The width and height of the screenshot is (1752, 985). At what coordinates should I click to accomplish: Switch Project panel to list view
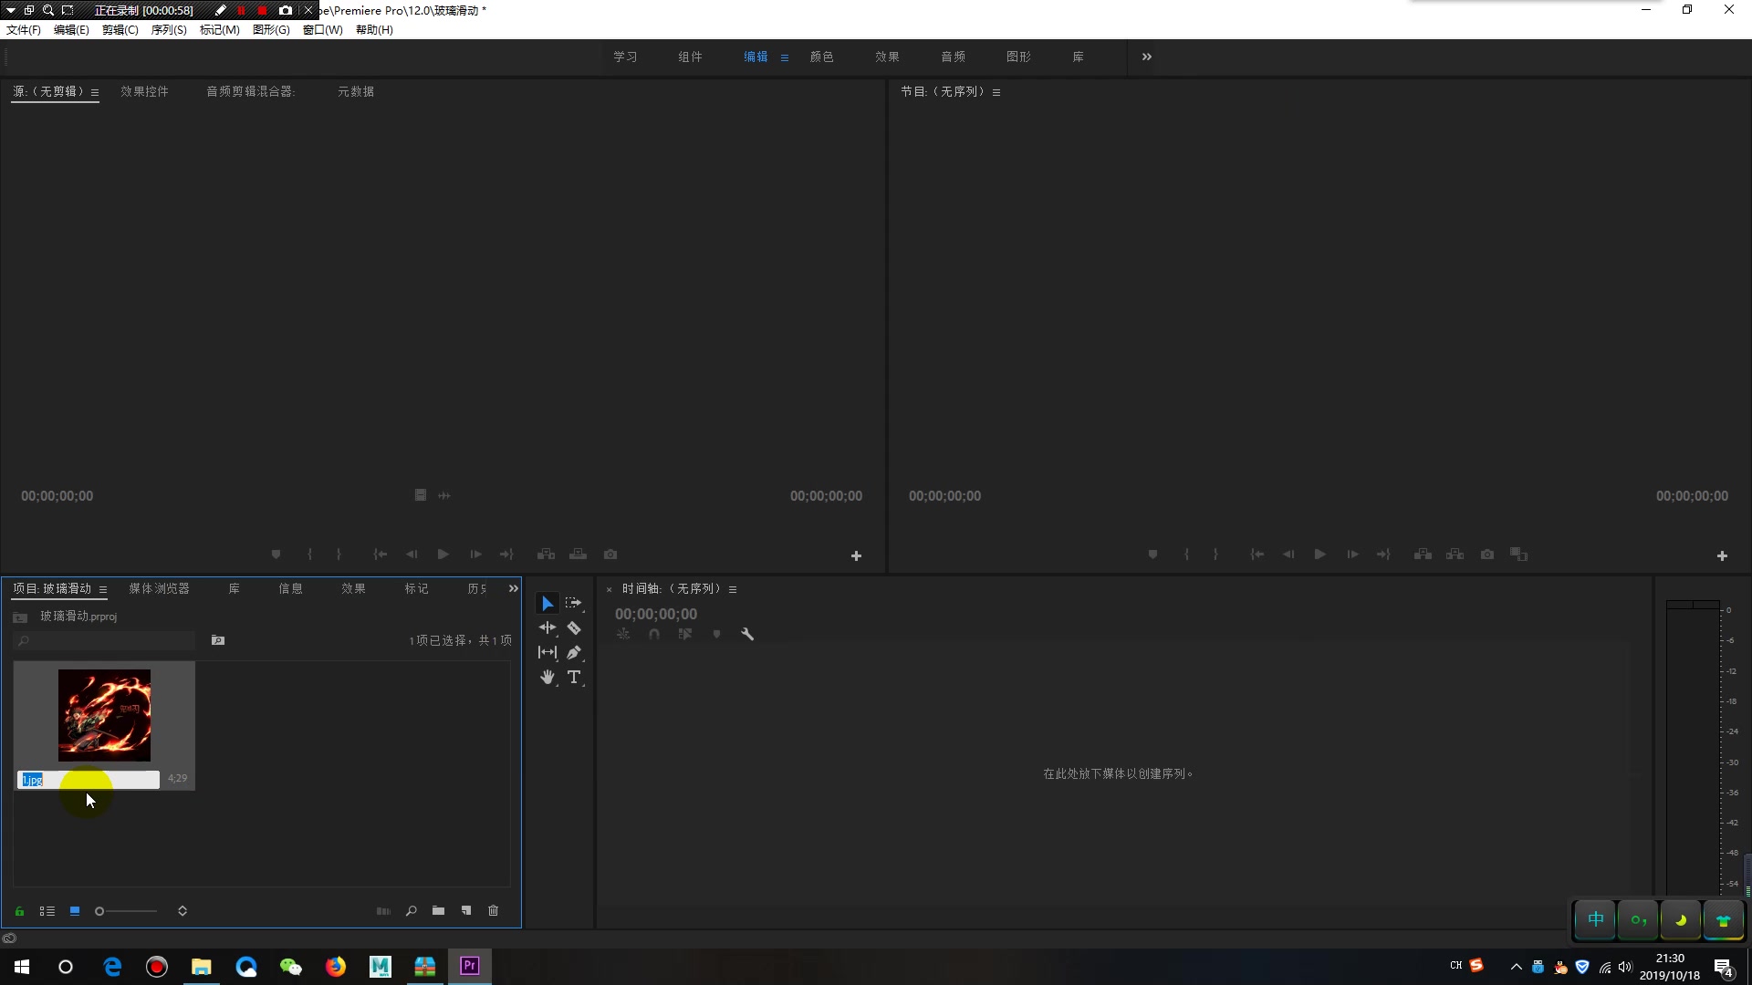click(x=47, y=911)
